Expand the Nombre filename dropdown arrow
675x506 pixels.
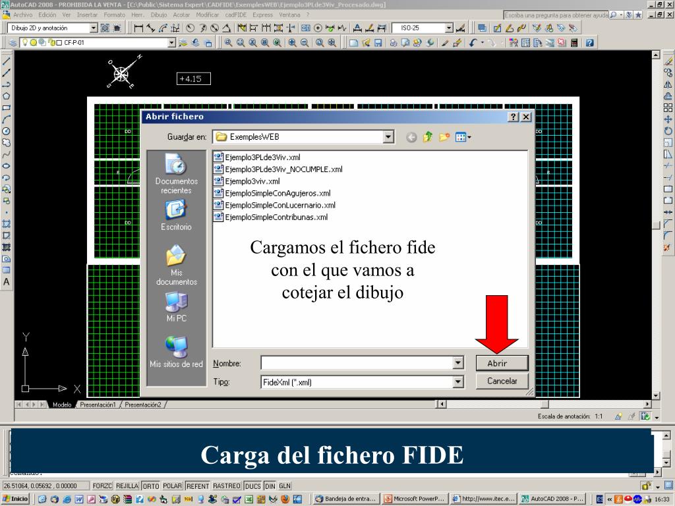[458, 363]
